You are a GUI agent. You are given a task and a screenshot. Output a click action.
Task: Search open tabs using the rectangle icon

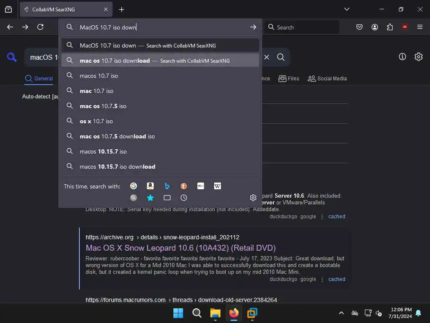pos(167,198)
